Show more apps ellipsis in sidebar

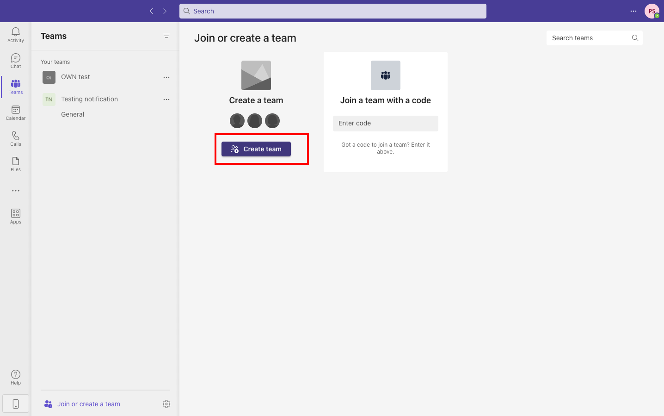click(x=16, y=191)
